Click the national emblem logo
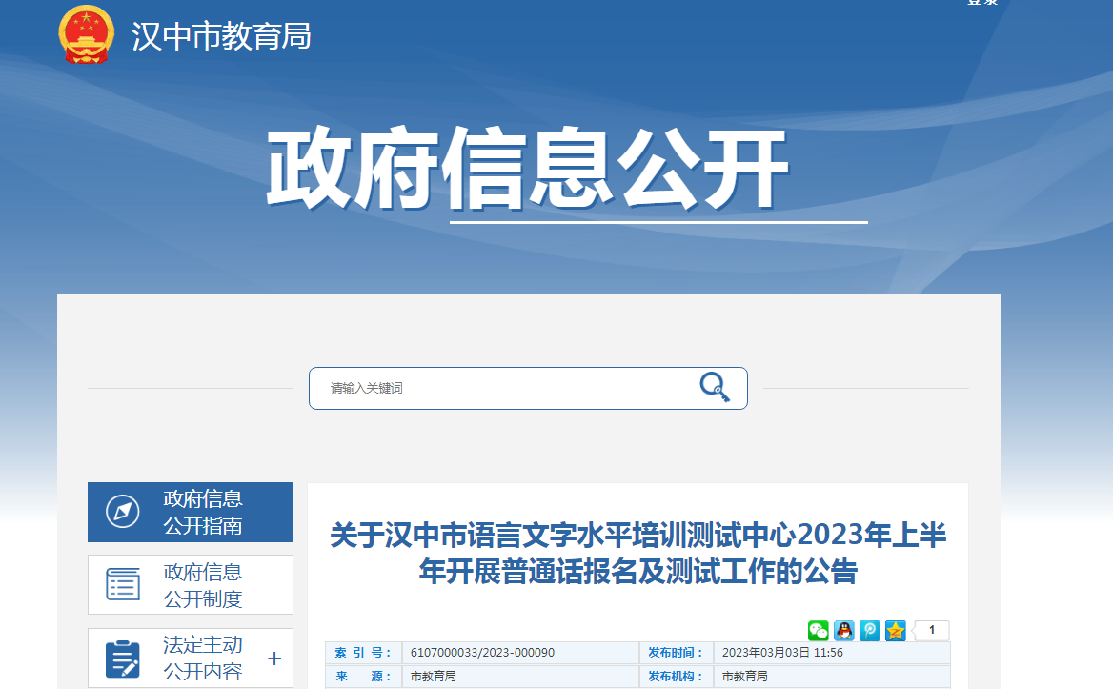1113x689 pixels. [86, 34]
